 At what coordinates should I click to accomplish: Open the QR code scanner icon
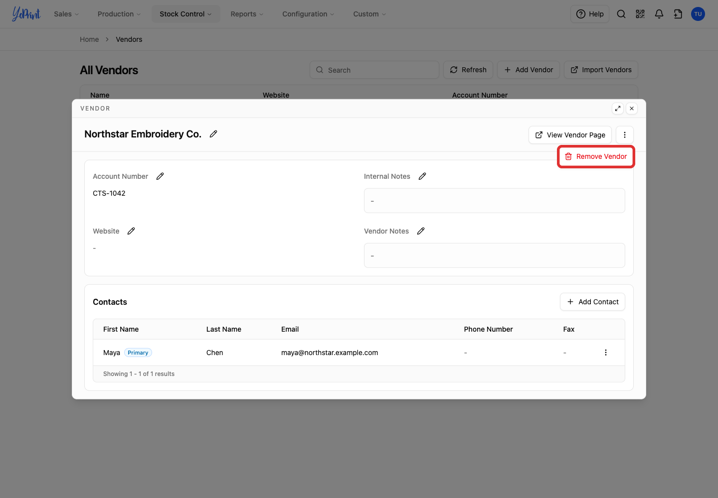point(640,14)
